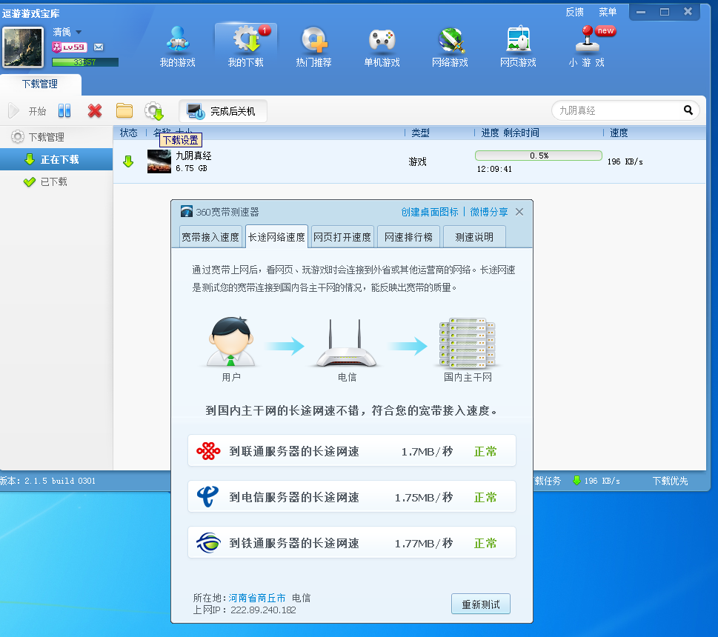
Task: Switch to the 下载管理 tab
Action: coord(40,84)
